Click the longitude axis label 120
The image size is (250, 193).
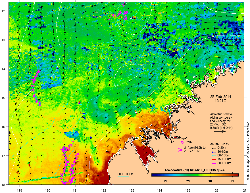pos(48,190)
